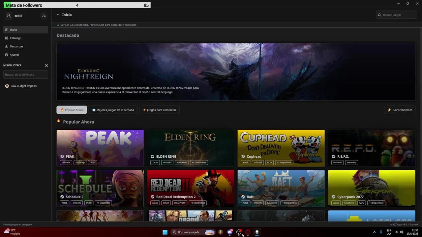The height and width of the screenshot is (237, 422).
Task: Switch to OBS Studio in the taskbar
Action: 239,232
